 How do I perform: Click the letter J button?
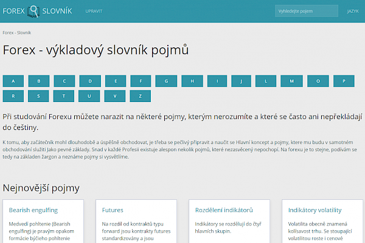coord(242,81)
